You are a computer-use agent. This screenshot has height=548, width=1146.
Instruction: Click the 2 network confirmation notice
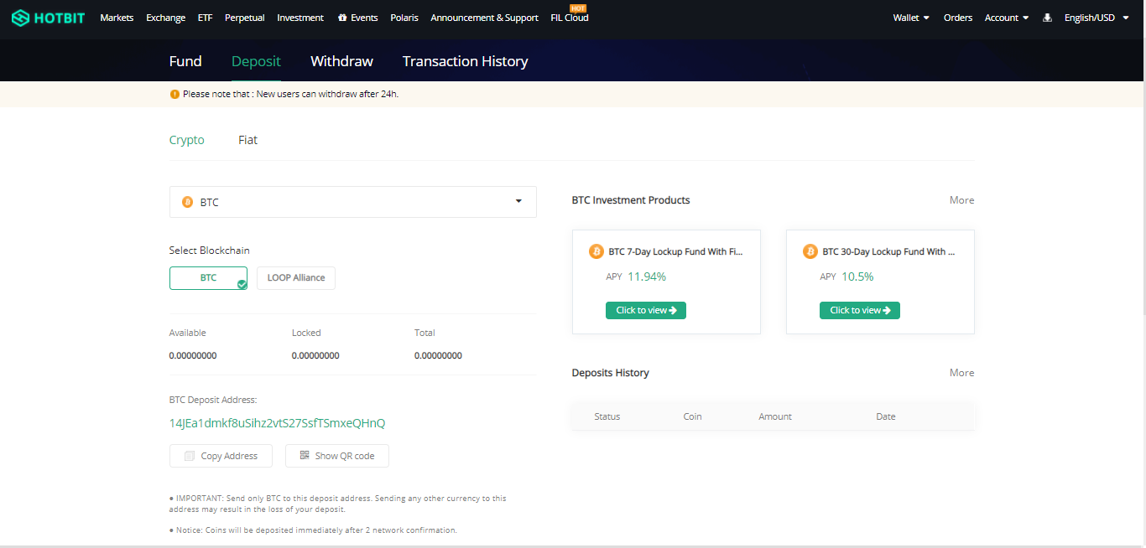(x=313, y=530)
